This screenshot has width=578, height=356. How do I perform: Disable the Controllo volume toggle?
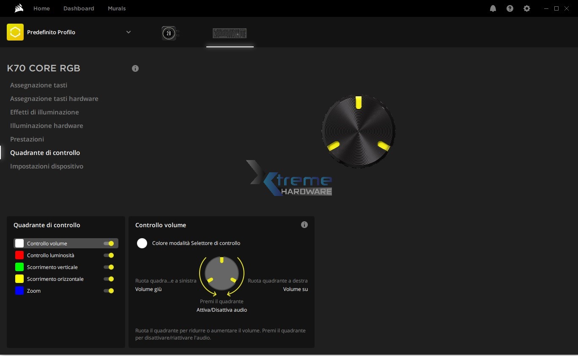[x=109, y=244]
